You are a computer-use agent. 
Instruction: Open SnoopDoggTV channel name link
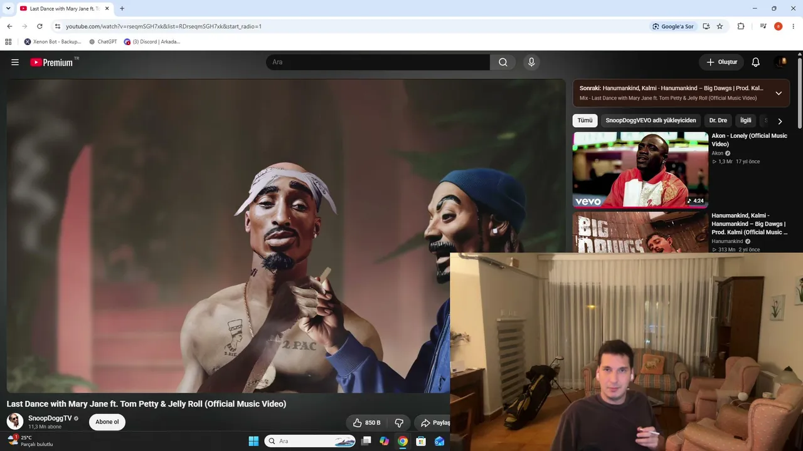(x=50, y=418)
